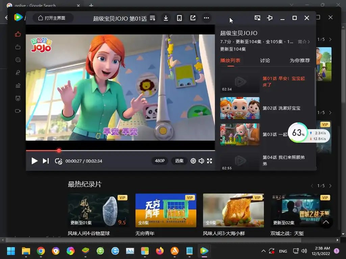Screen dimensions: 346x259
Task: Click the horizontal scrollbar at page bottom
Action: (153, 240)
